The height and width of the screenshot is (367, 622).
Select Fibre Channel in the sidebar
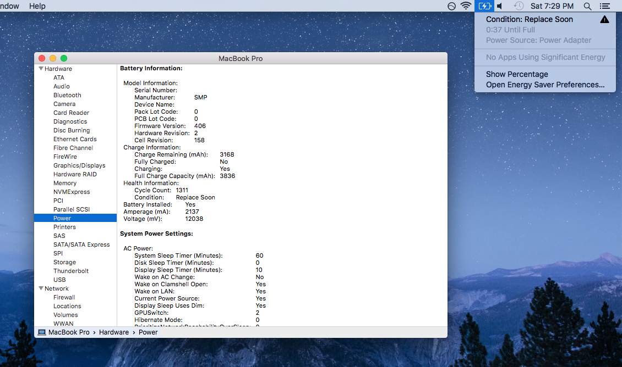[x=73, y=148]
